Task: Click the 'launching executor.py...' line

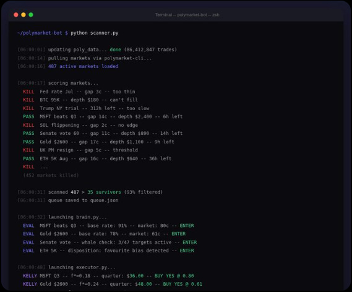Action: [66, 267]
